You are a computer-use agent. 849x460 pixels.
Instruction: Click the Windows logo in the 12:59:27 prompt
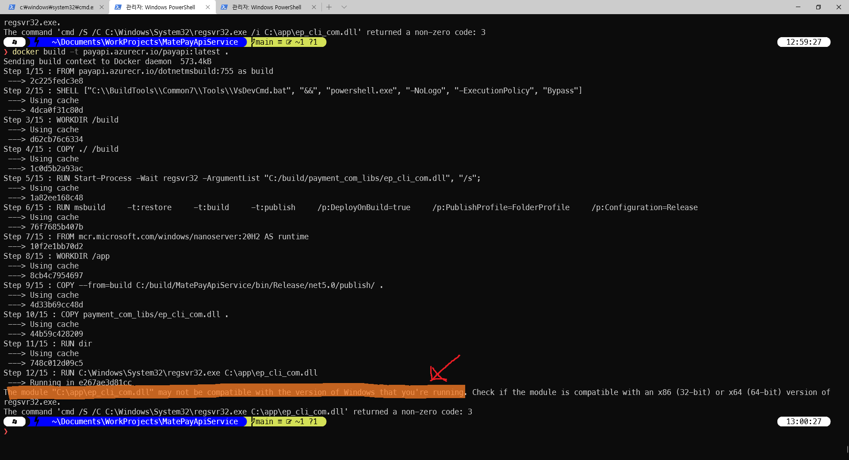[x=15, y=42]
